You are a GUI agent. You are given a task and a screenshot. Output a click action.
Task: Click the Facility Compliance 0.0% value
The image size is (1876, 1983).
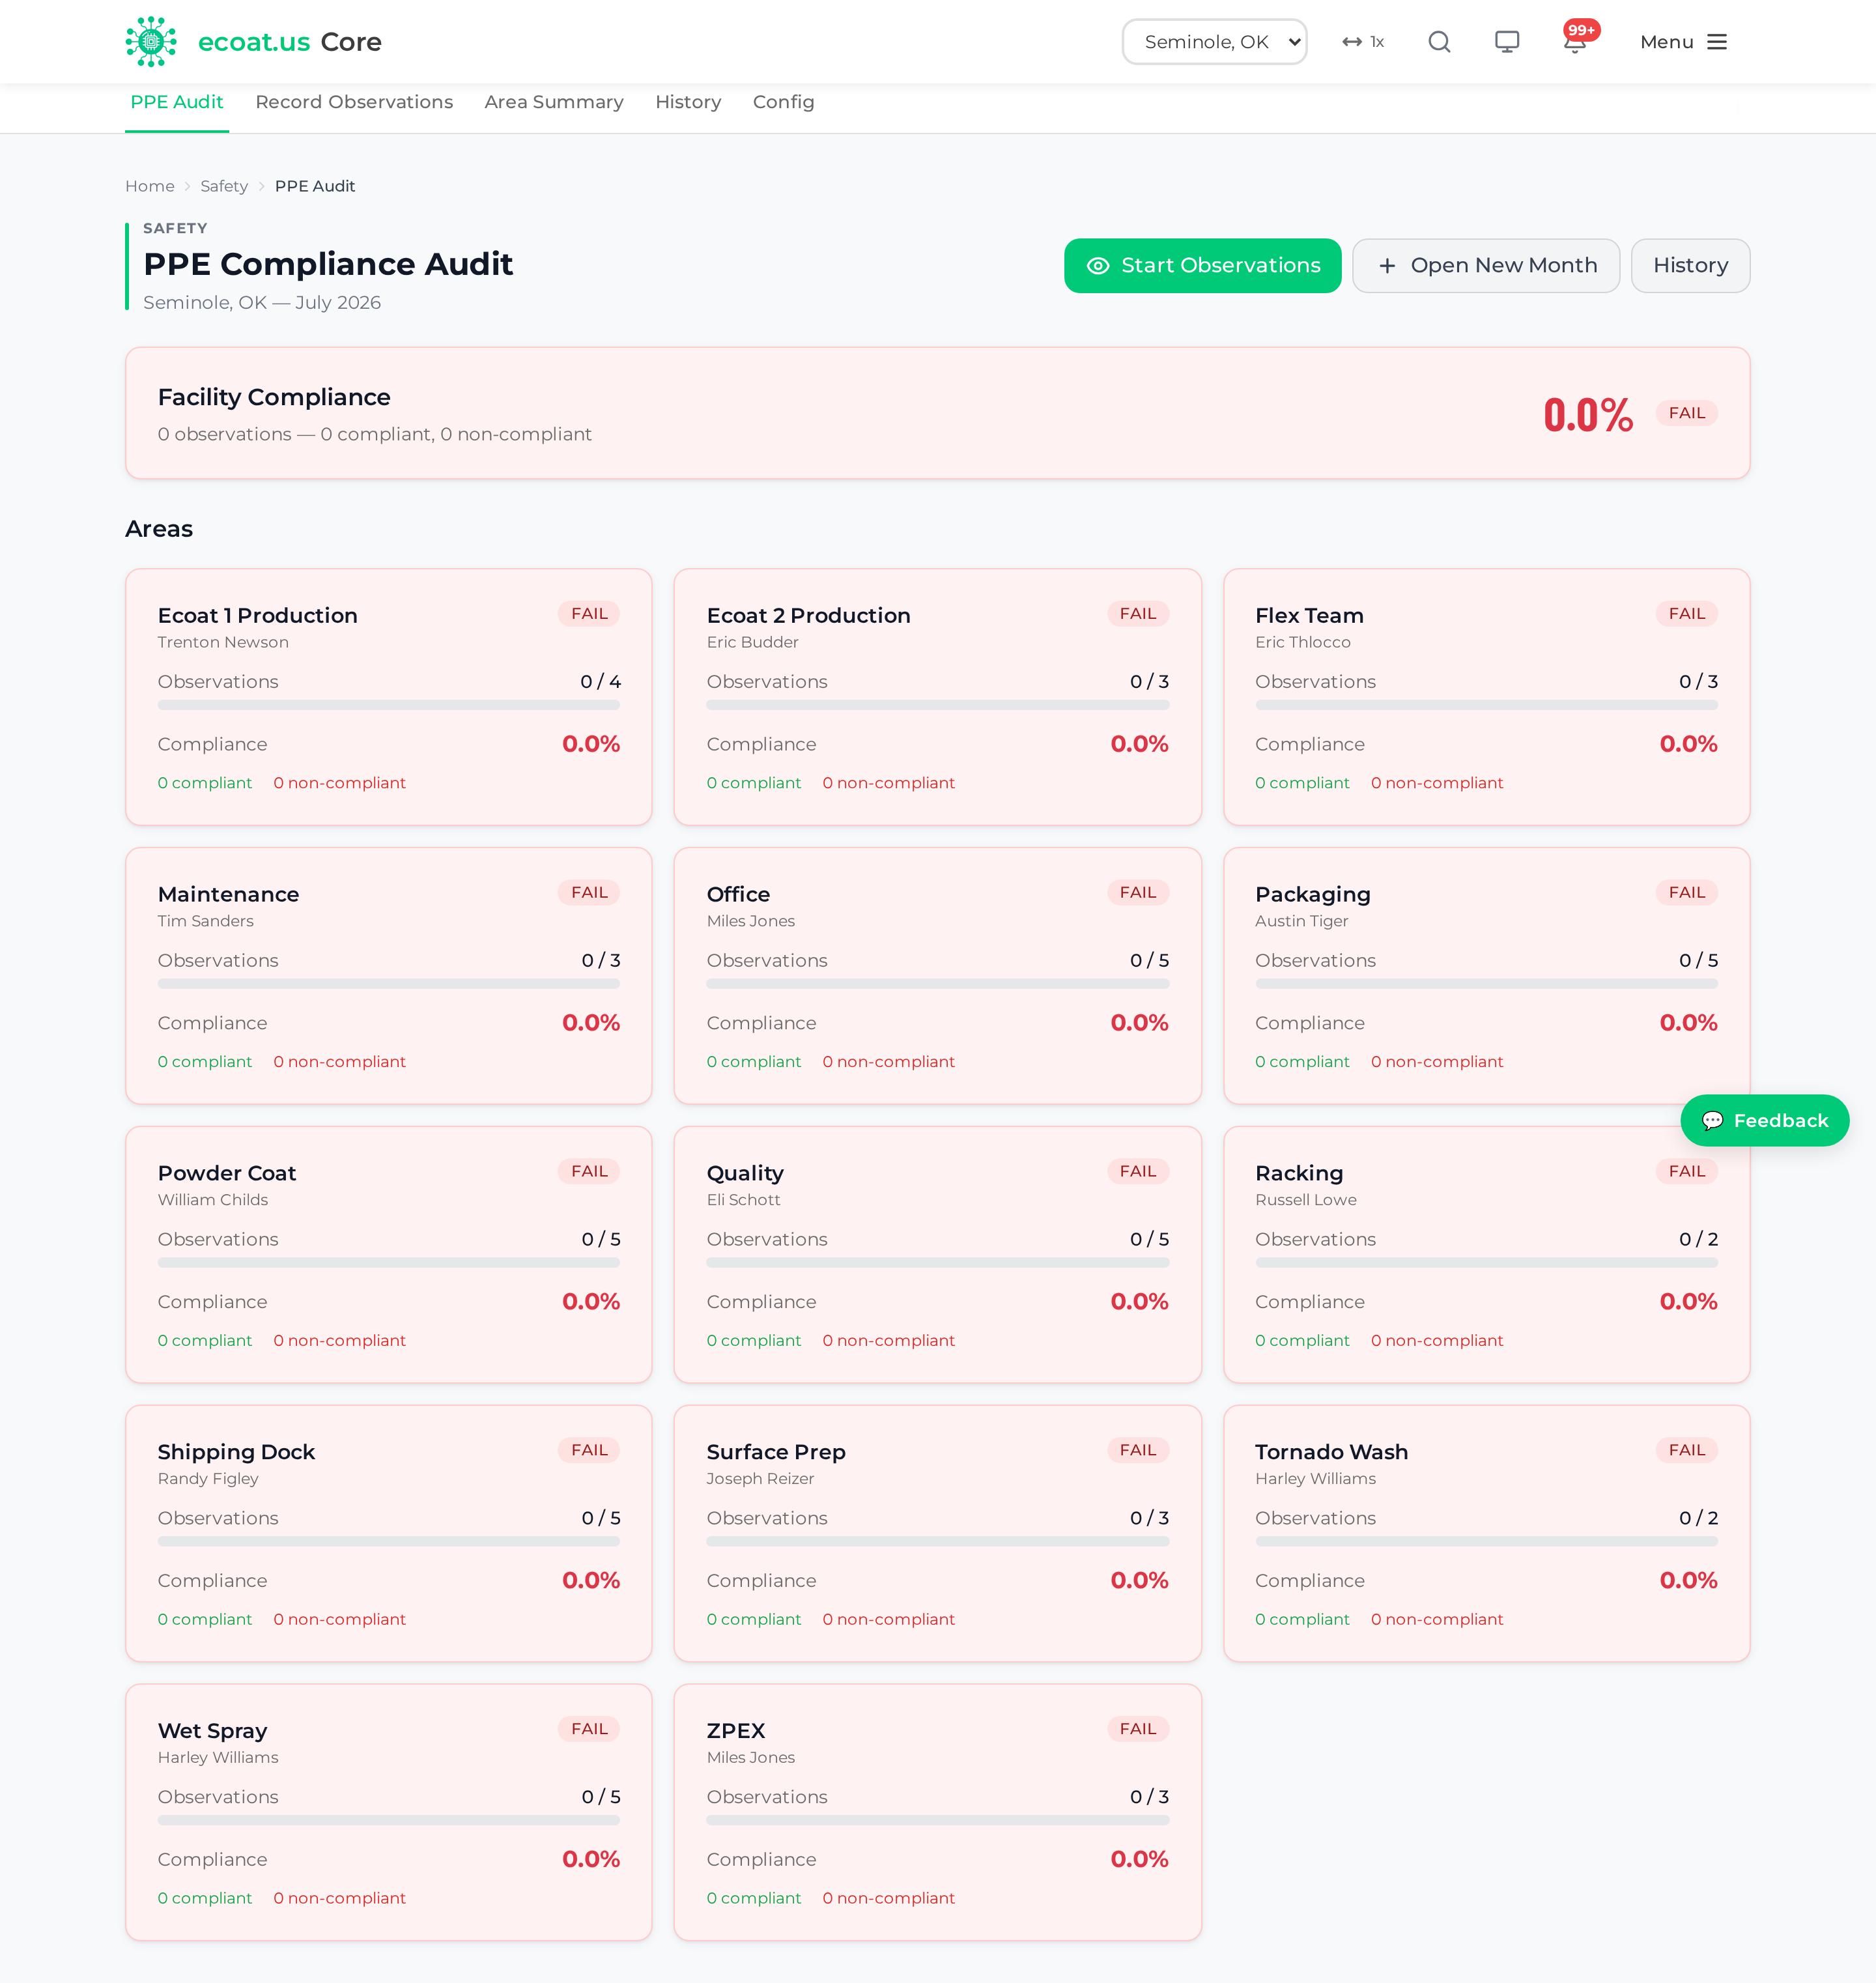1588,414
